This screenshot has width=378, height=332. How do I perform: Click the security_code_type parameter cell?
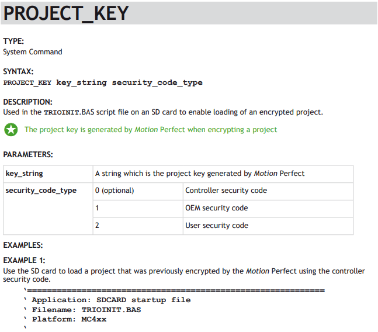click(x=48, y=209)
